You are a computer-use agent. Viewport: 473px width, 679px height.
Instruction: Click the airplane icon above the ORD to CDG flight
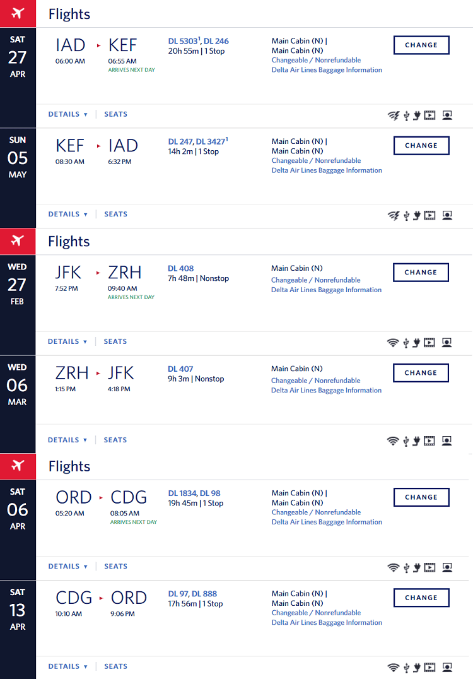coord(18,466)
